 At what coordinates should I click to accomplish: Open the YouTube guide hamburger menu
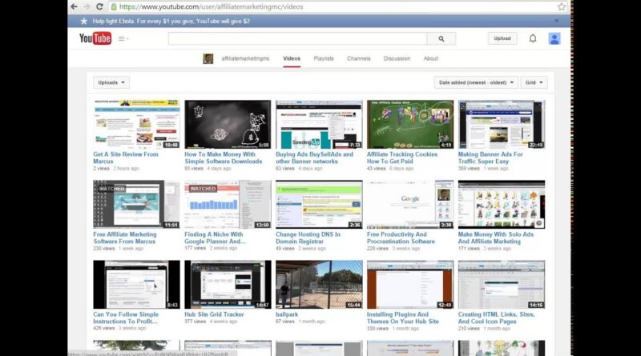point(123,38)
